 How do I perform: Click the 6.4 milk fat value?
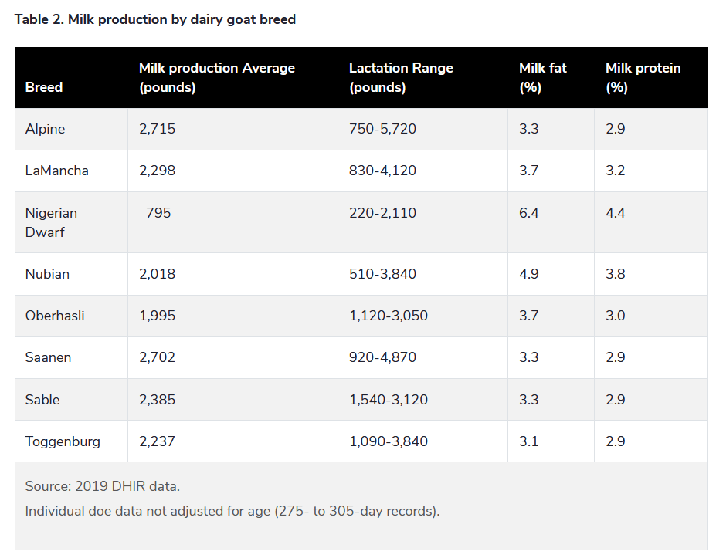point(528,213)
